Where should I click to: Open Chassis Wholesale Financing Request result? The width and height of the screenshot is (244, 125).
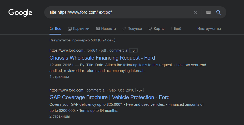tap(102, 57)
